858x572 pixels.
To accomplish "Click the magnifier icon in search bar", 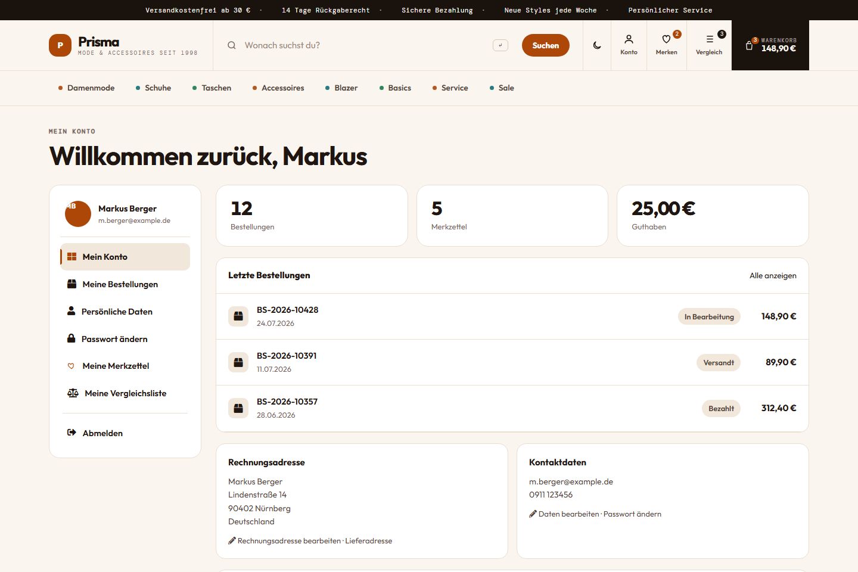I will point(232,45).
